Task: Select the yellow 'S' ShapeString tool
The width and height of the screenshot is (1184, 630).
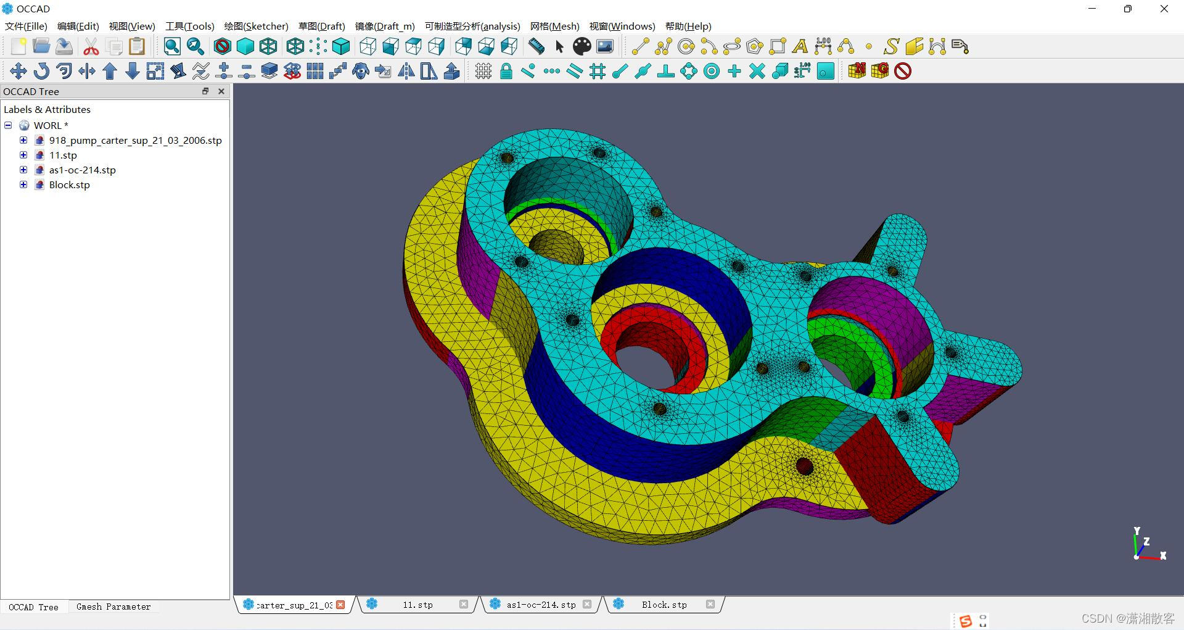Action: (x=891, y=47)
